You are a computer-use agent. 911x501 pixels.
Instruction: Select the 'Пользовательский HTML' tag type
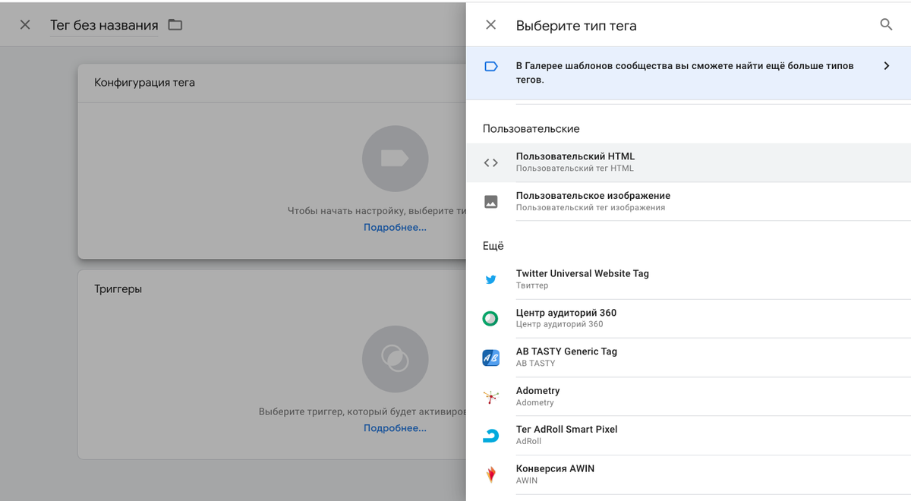(575, 162)
